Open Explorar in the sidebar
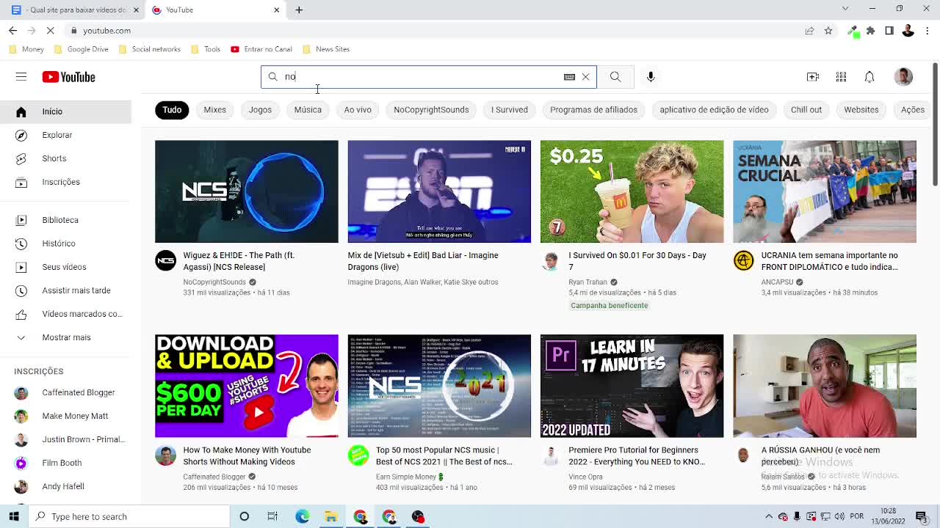940x528 pixels. (65, 135)
